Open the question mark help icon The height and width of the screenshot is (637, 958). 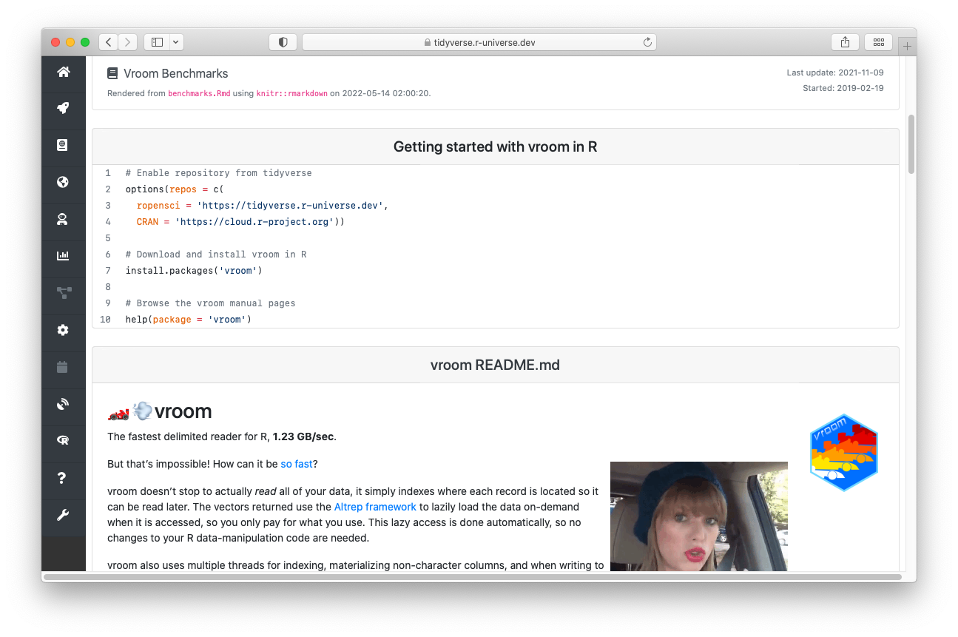coord(63,478)
